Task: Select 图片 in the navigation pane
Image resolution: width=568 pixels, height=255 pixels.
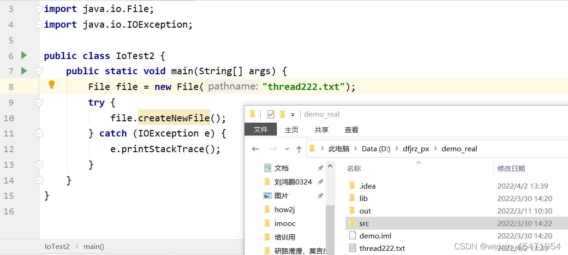Action: click(x=281, y=196)
